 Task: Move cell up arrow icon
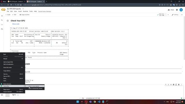point(166,85)
